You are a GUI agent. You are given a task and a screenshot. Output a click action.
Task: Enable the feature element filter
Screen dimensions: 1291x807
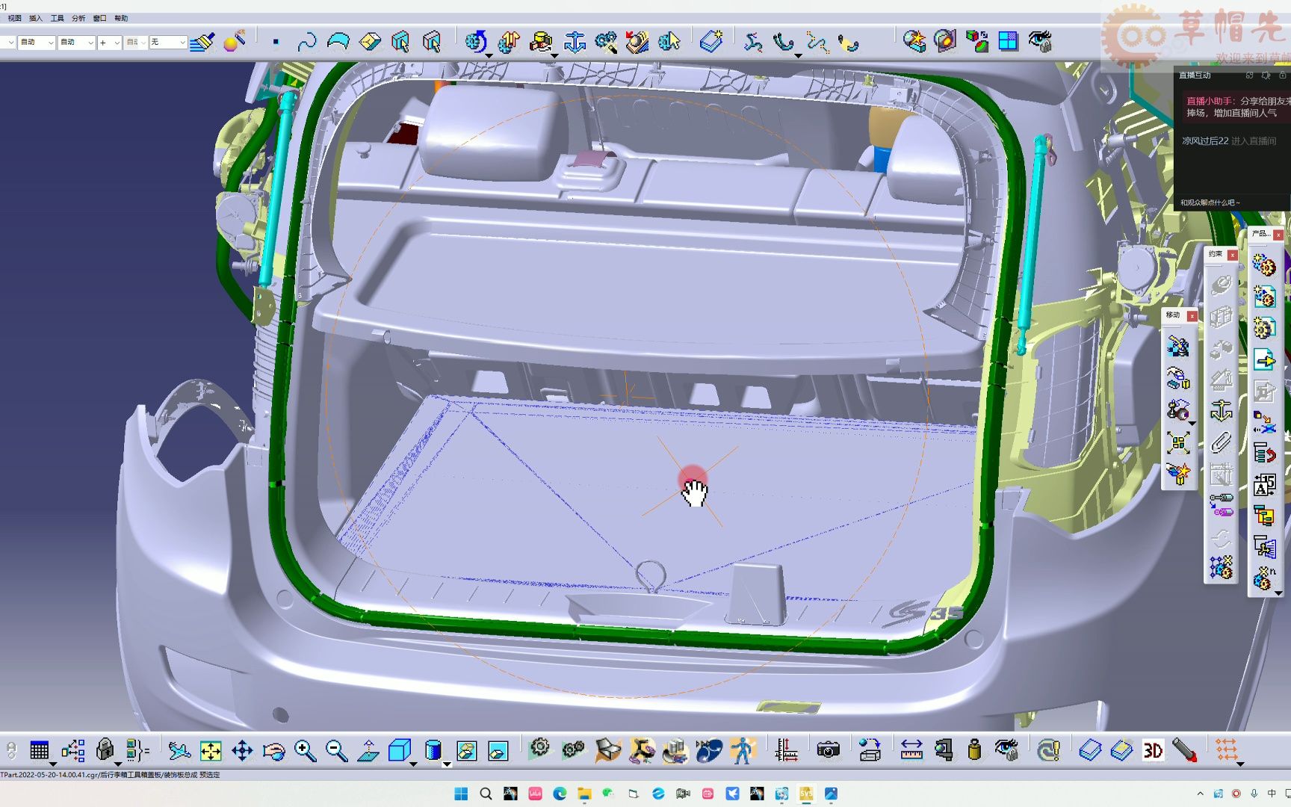tap(400, 42)
